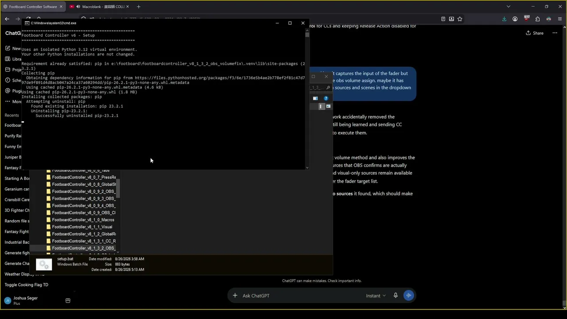Select folder FootboardController_v8_0_7_PressRe
The width and height of the screenshot is (567, 319).
82,177
